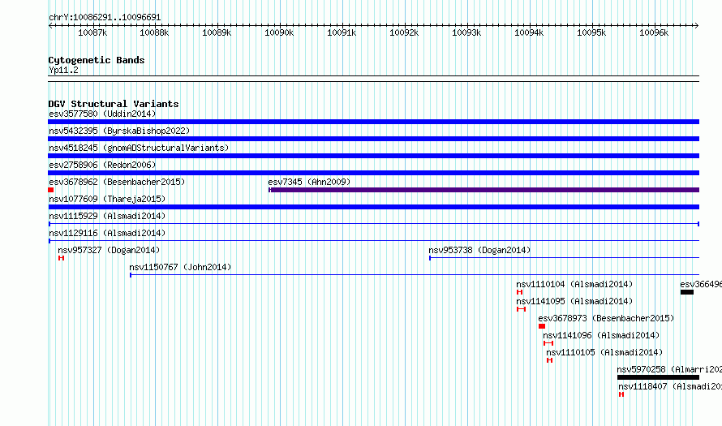722x426 pixels.
Task: Open variant nsv953738 (Dogan2014) label
Action: (x=479, y=250)
